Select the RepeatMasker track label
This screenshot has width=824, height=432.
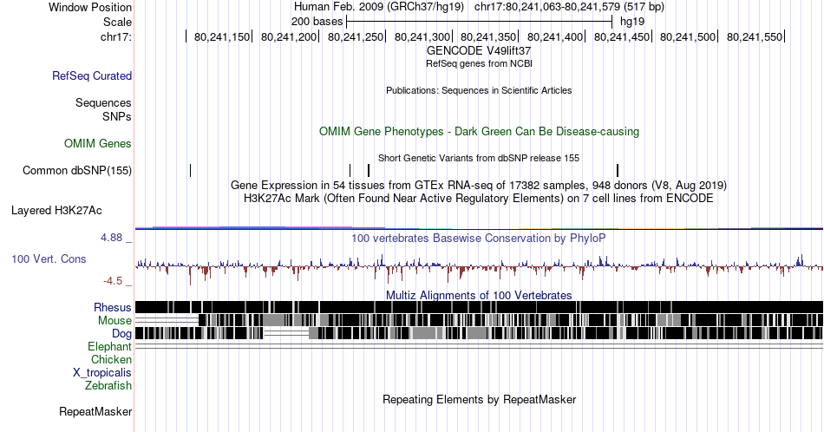[95, 411]
